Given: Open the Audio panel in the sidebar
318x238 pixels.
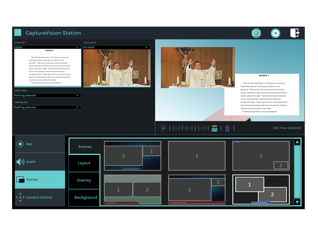Looking at the screenshot, I should [x=40, y=162].
